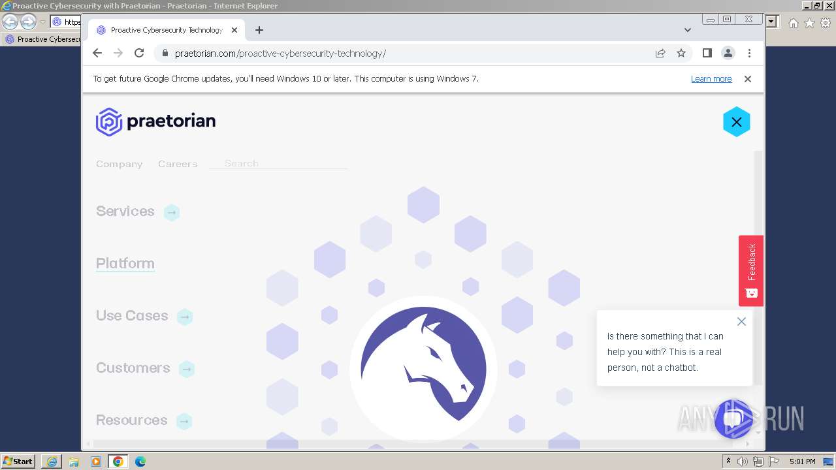
Task: Click the chat message about real person
Action: [x=666, y=352]
